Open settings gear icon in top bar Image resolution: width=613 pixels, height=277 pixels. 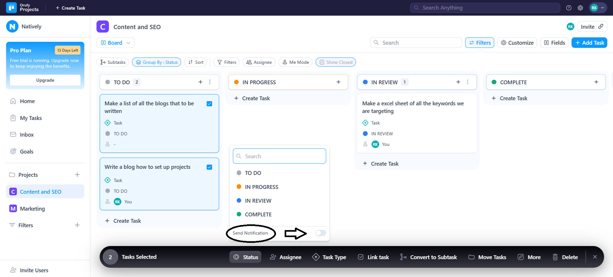pyautogui.click(x=580, y=8)
